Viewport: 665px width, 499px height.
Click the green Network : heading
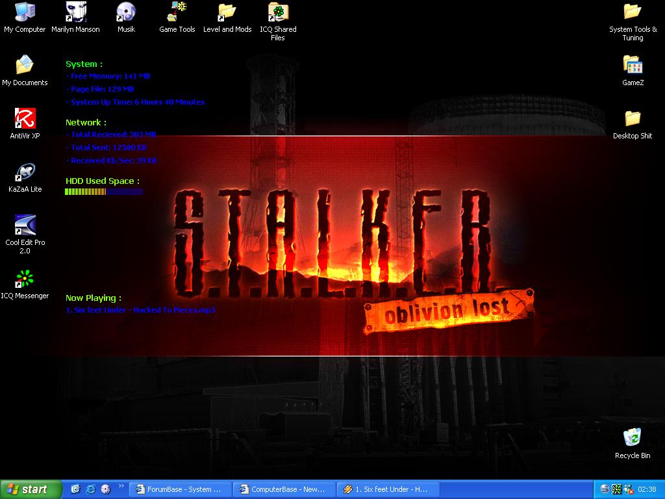click(86, 123)
